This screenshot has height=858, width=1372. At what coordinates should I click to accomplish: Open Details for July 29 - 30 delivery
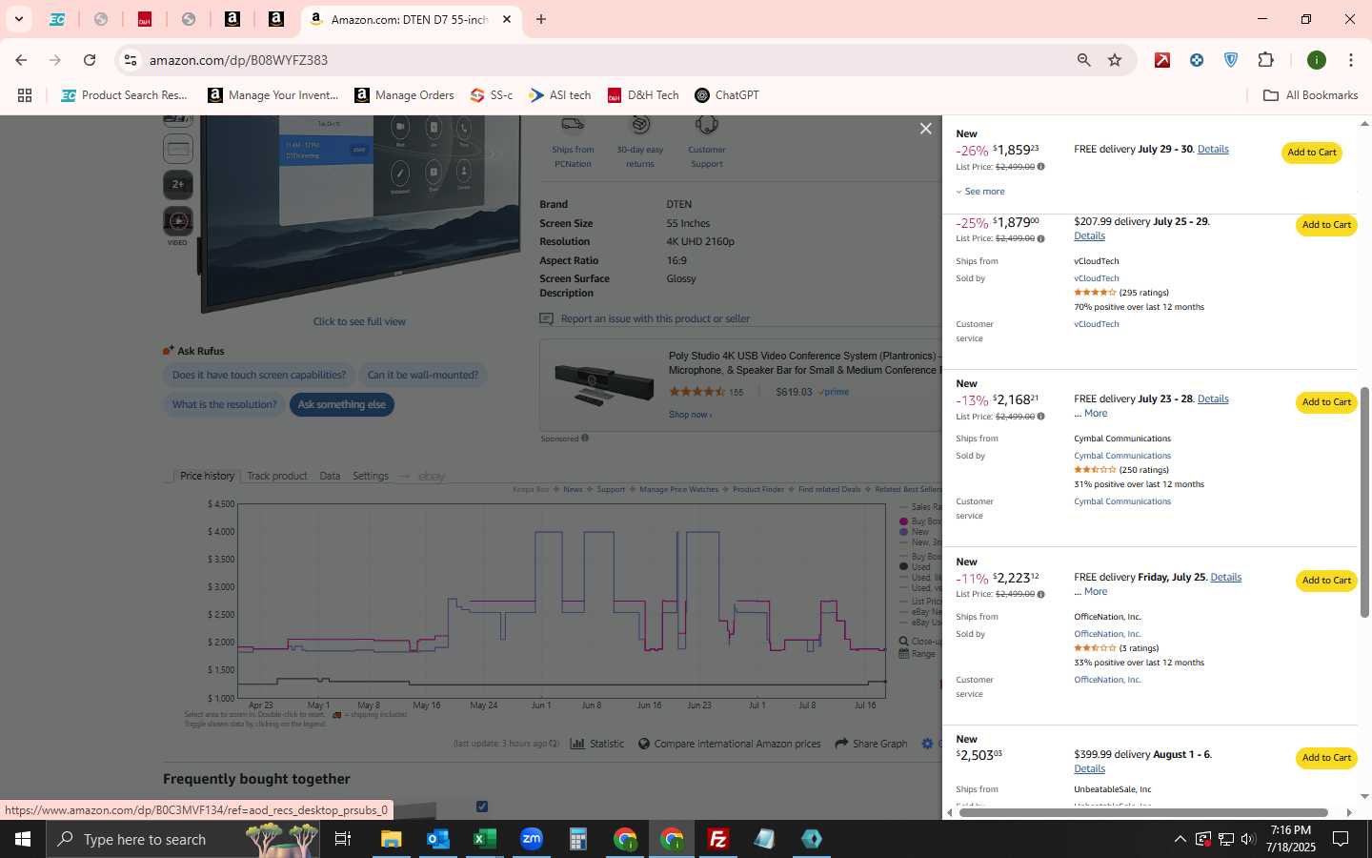tap(1213, 150)
